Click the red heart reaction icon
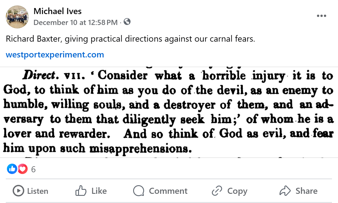Image resolution: width=338 pixels, height=203 pixels. [22, 169]
